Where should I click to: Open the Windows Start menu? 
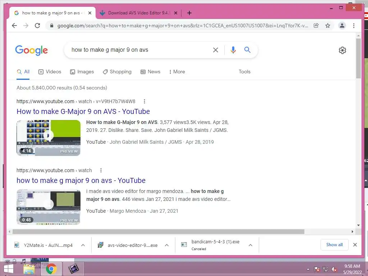click(x=9, y=269)
